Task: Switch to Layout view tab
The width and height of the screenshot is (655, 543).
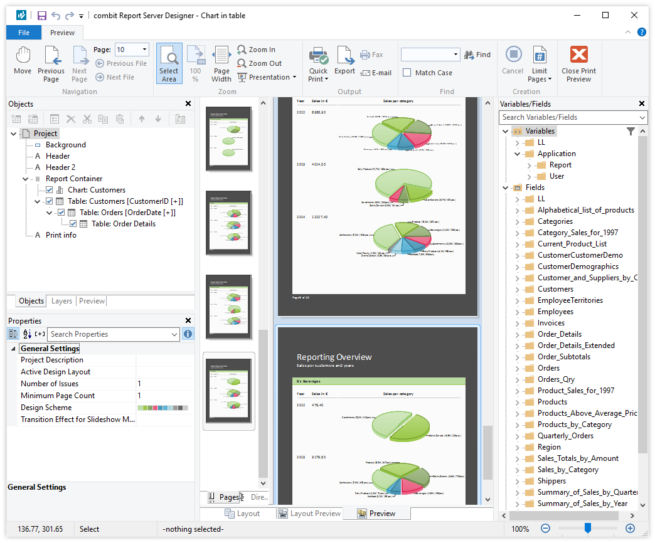Action: [243, 514]
